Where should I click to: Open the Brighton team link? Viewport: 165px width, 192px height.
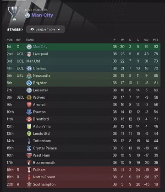click(40, 83)
